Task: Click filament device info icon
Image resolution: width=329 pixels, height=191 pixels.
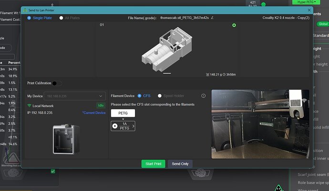Action: [203, 95]
